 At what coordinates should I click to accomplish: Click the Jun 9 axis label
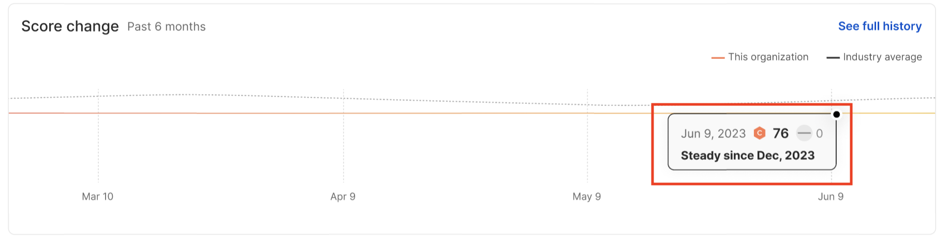coord(831,196)
